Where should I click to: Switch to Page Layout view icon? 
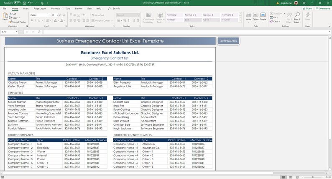coord(290,177)
